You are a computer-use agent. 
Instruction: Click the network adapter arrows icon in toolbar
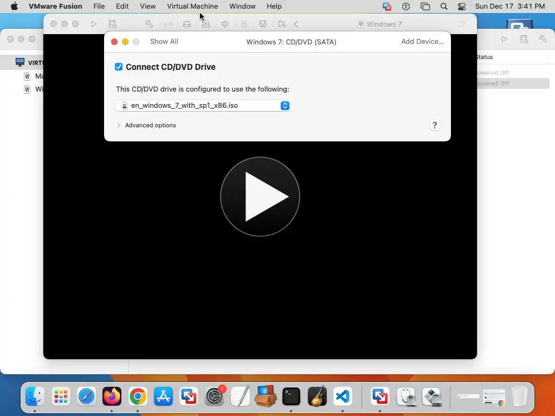click(168, 24)
